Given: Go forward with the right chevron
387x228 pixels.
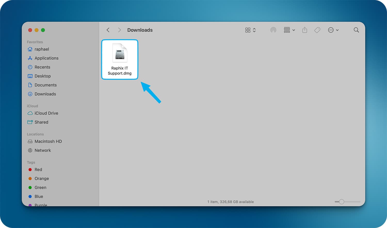Looking at the screenshot, I should (x=119, y=30).
